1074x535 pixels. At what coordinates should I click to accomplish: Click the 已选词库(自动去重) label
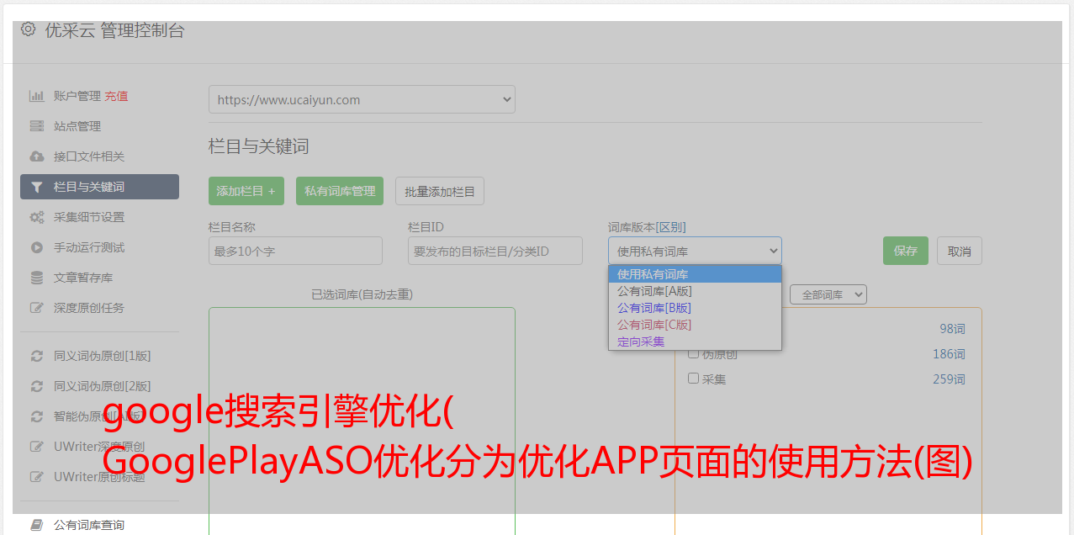pos(362,294)
